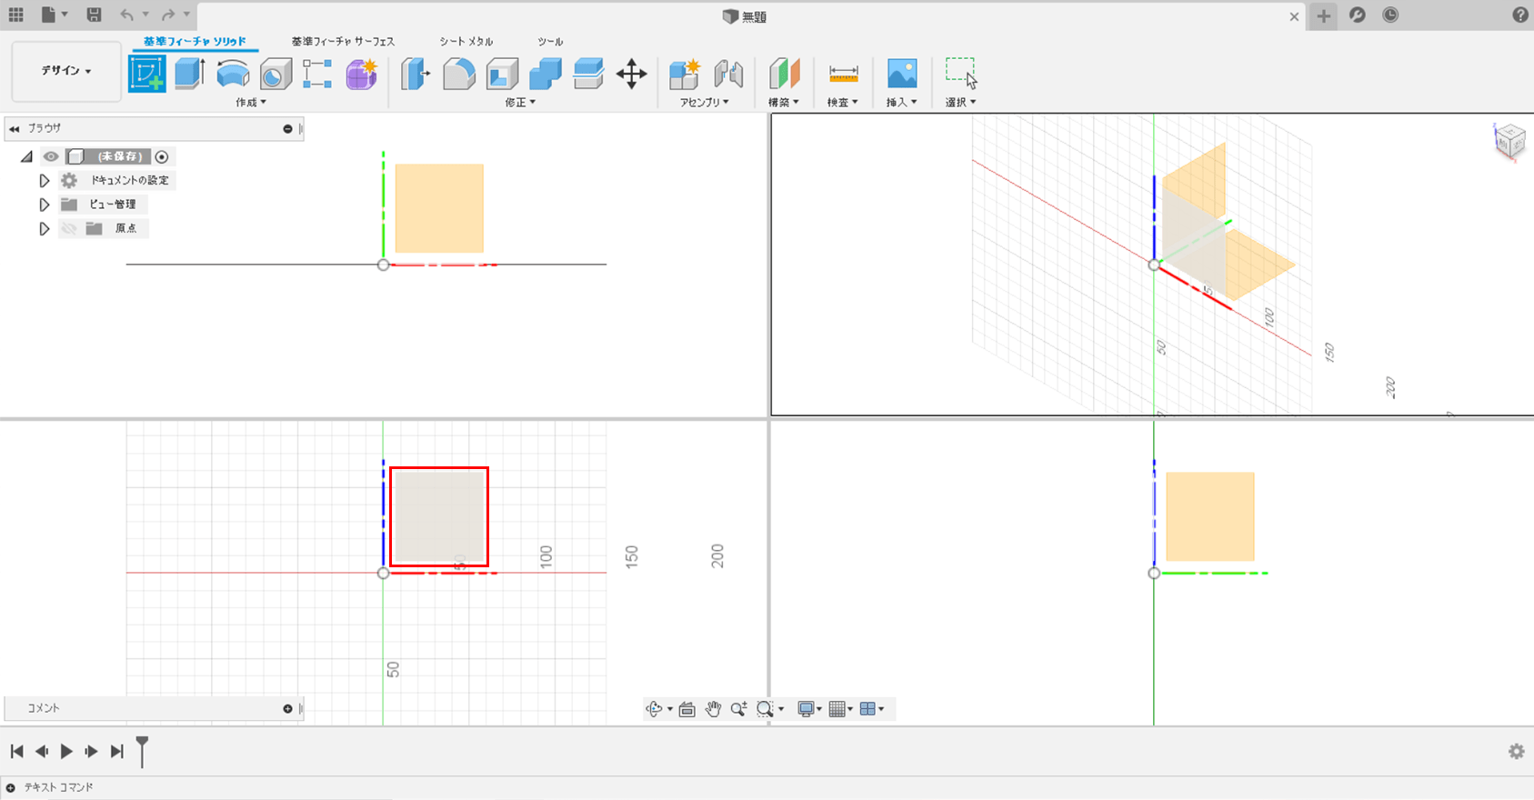
Task: Click the Move/Copy arrows icon
Action: 631,74
